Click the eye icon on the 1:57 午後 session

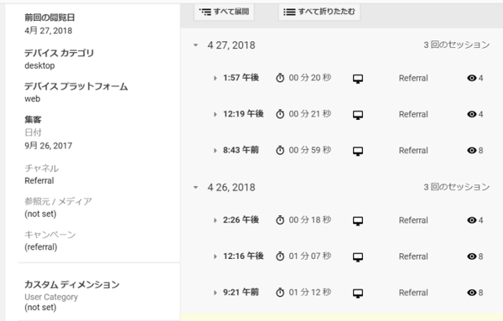tap(471, 78)
